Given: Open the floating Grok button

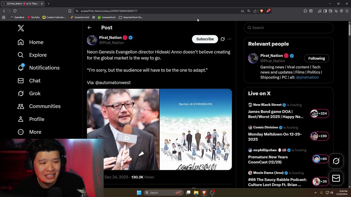Looking at the screenshot, I should click(336, 161).
